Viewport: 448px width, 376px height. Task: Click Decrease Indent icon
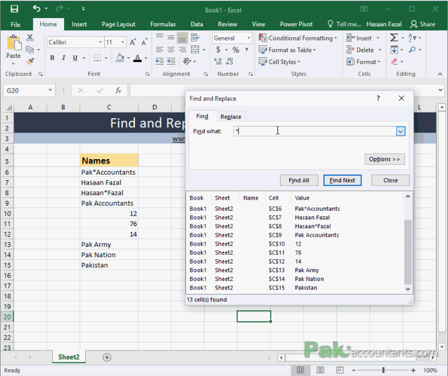159,61
